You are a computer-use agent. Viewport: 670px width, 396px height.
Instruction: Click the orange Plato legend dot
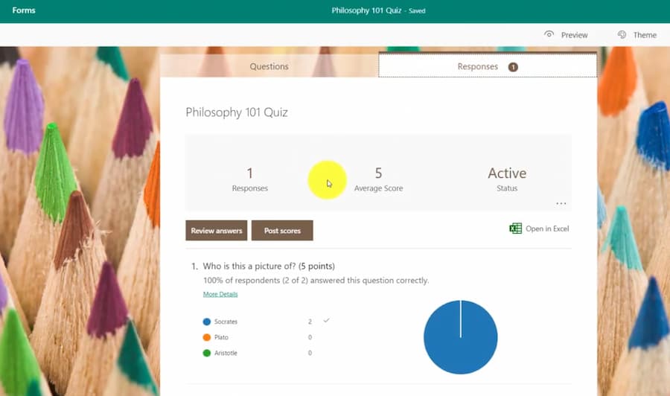pos(207,337)
